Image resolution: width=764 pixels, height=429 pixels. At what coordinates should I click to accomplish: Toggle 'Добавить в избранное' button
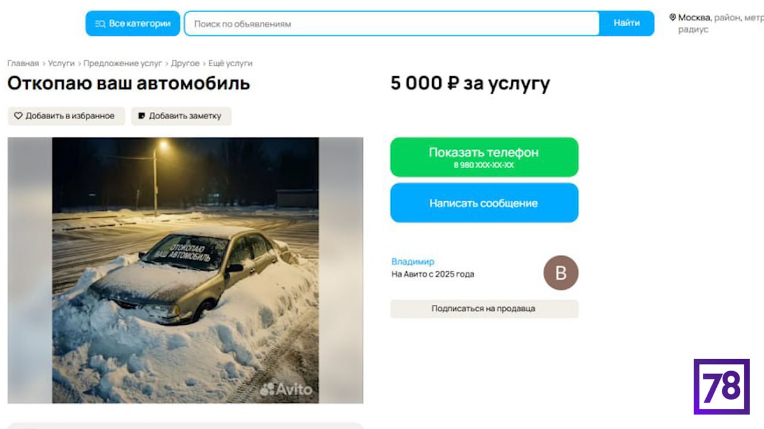tap(66, 116)
